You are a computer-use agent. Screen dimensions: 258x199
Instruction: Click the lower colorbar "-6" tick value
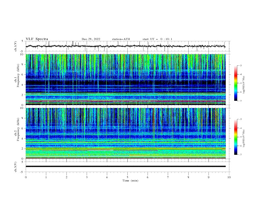240,146
